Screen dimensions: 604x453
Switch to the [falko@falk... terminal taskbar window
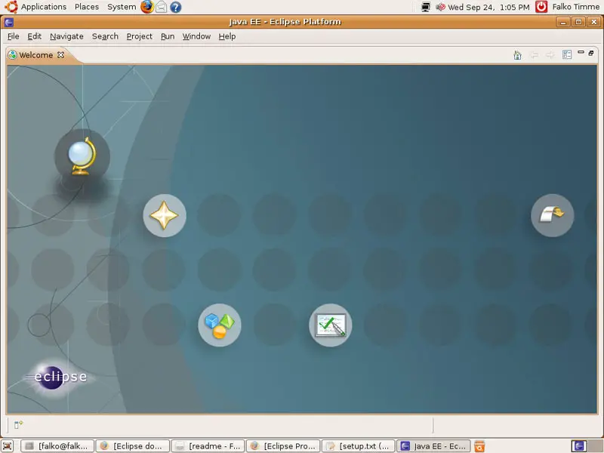click(x=57, y=446)
